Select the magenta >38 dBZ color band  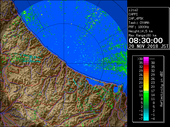tap(146, 59)
